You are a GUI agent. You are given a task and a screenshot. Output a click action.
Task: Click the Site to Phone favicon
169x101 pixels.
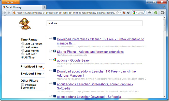click(x=55, y=51)
